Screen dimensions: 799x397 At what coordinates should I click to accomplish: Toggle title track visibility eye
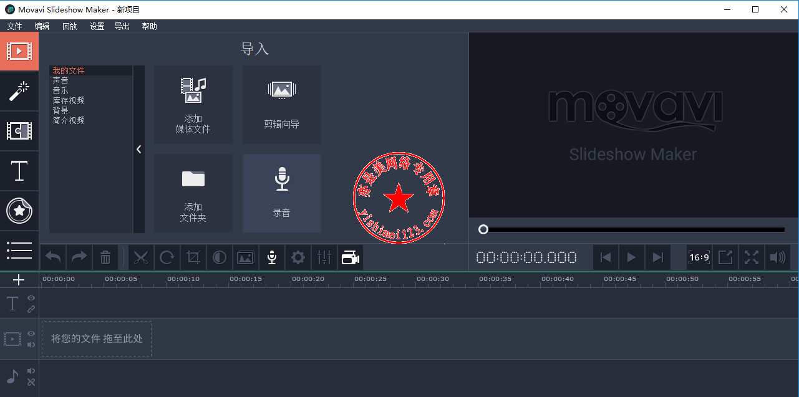coord(31,298)
